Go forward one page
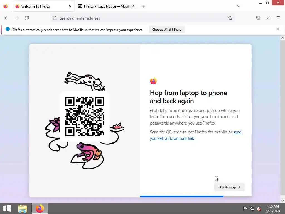This screenshot has height=214, width=285. [17, 18]
